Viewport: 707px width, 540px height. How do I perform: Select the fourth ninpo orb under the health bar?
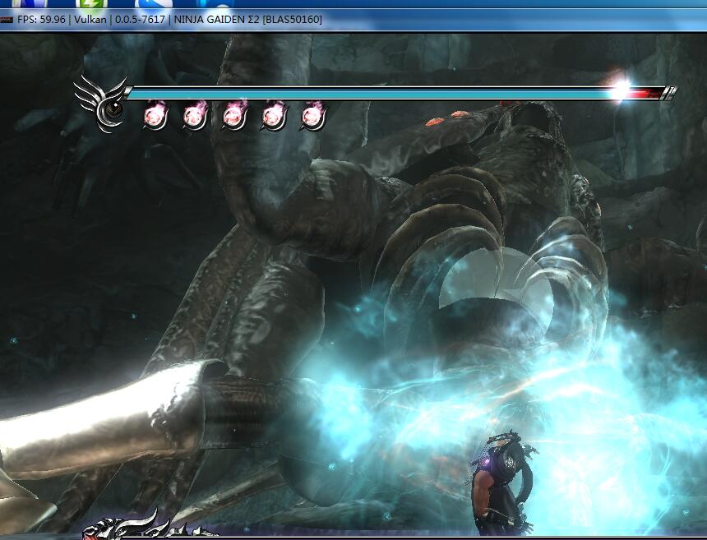point(273,116)
